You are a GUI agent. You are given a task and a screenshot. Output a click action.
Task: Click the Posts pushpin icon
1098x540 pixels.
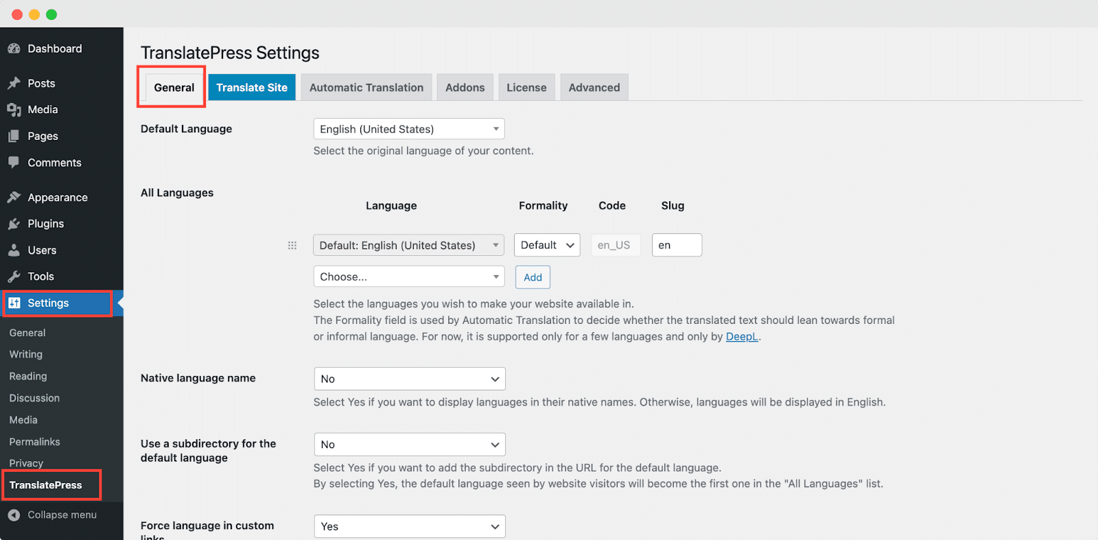14,83
